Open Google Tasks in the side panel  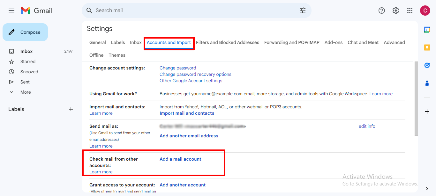click(427, 65)
